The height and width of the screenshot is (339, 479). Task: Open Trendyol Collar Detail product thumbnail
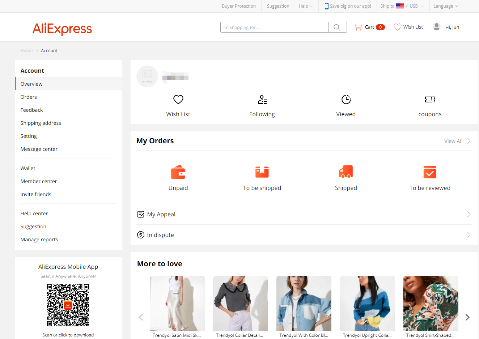click(x=241, y=303)
